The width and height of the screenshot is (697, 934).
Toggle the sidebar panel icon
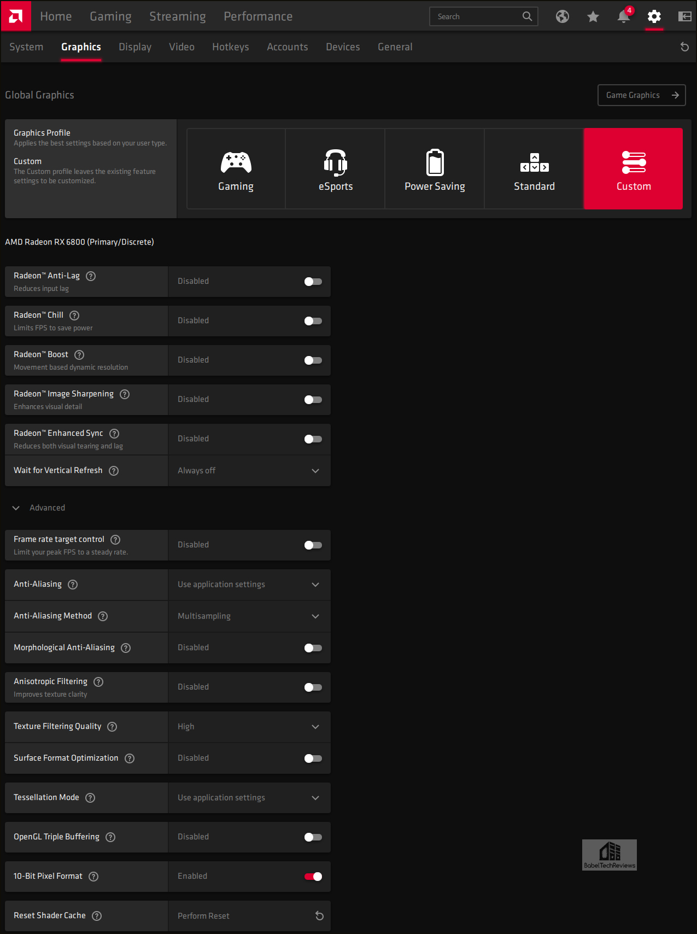(685, 16)
